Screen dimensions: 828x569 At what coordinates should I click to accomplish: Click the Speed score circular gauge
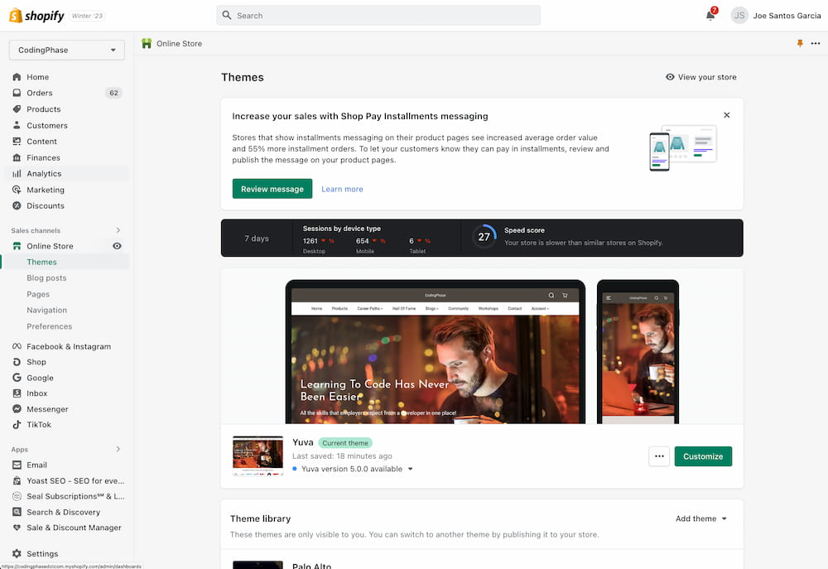tap(484, 237)
